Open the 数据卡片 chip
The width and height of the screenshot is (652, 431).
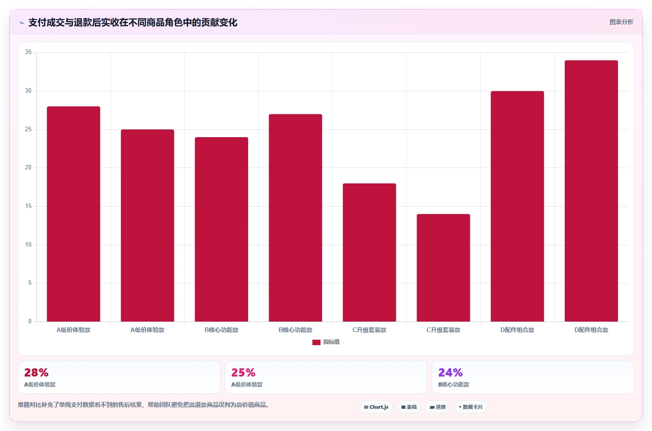coord(471,407)
